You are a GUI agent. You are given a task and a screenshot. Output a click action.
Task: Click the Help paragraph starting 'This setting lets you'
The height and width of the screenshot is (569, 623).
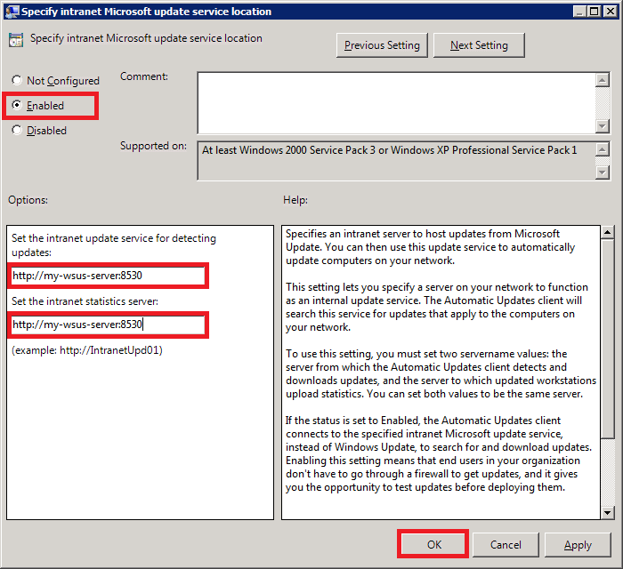437,307
